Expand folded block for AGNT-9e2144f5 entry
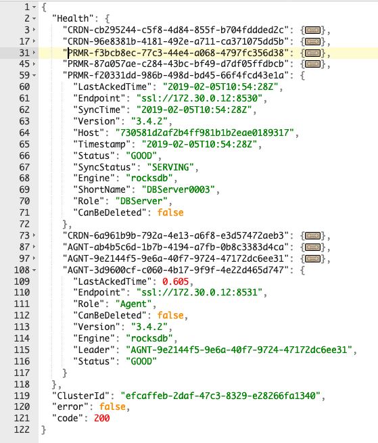Image resolution: width=378 pixels, height=443 pixels. [312, 258]
